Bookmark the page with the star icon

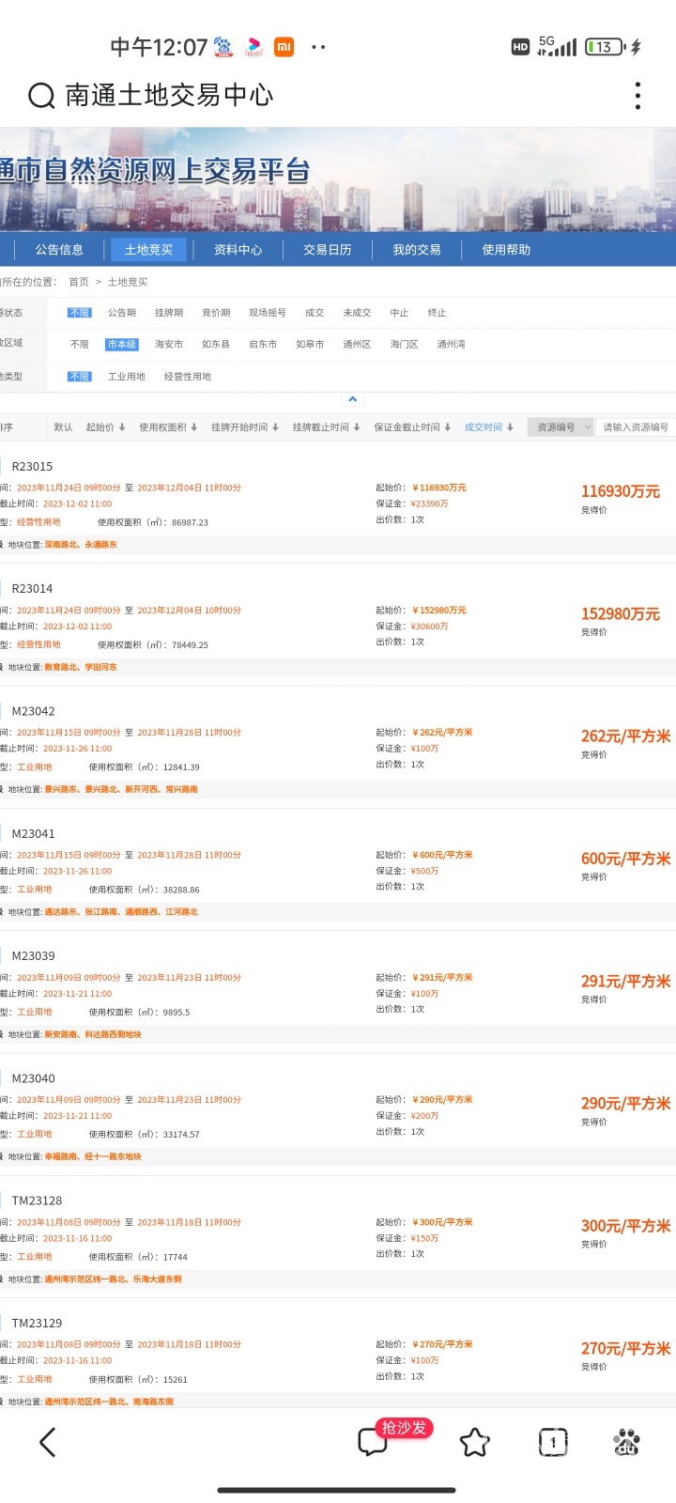pyautogui.click(x=474, y=1442)
